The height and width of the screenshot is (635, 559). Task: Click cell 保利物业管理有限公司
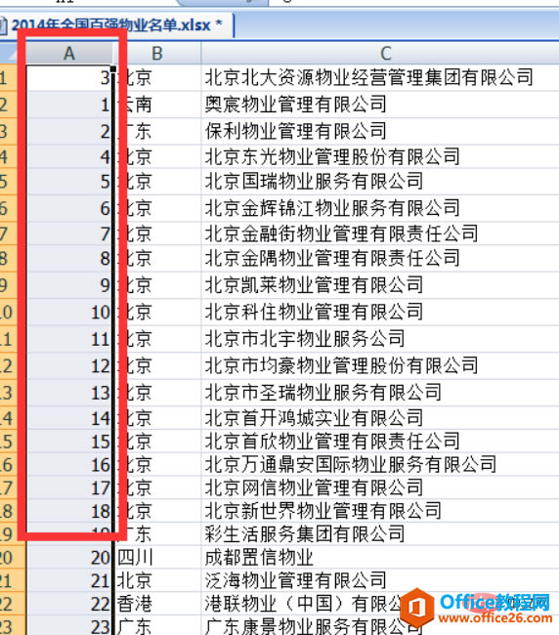[380, 132]
